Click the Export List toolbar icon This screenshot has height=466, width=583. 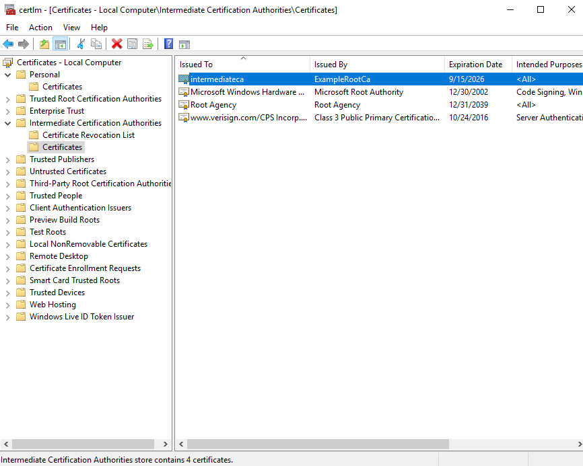pos(147,44)
